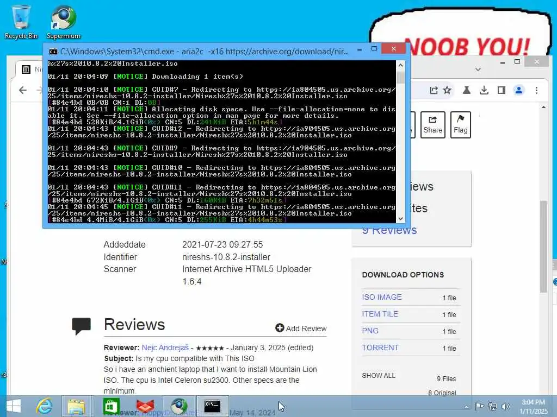Open the TORRENT download option

point(380,347)
